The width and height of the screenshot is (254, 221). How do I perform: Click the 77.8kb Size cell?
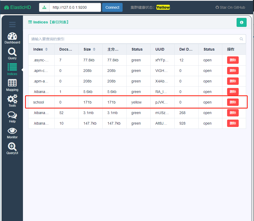pyautogui.click(x=89, y=60)
